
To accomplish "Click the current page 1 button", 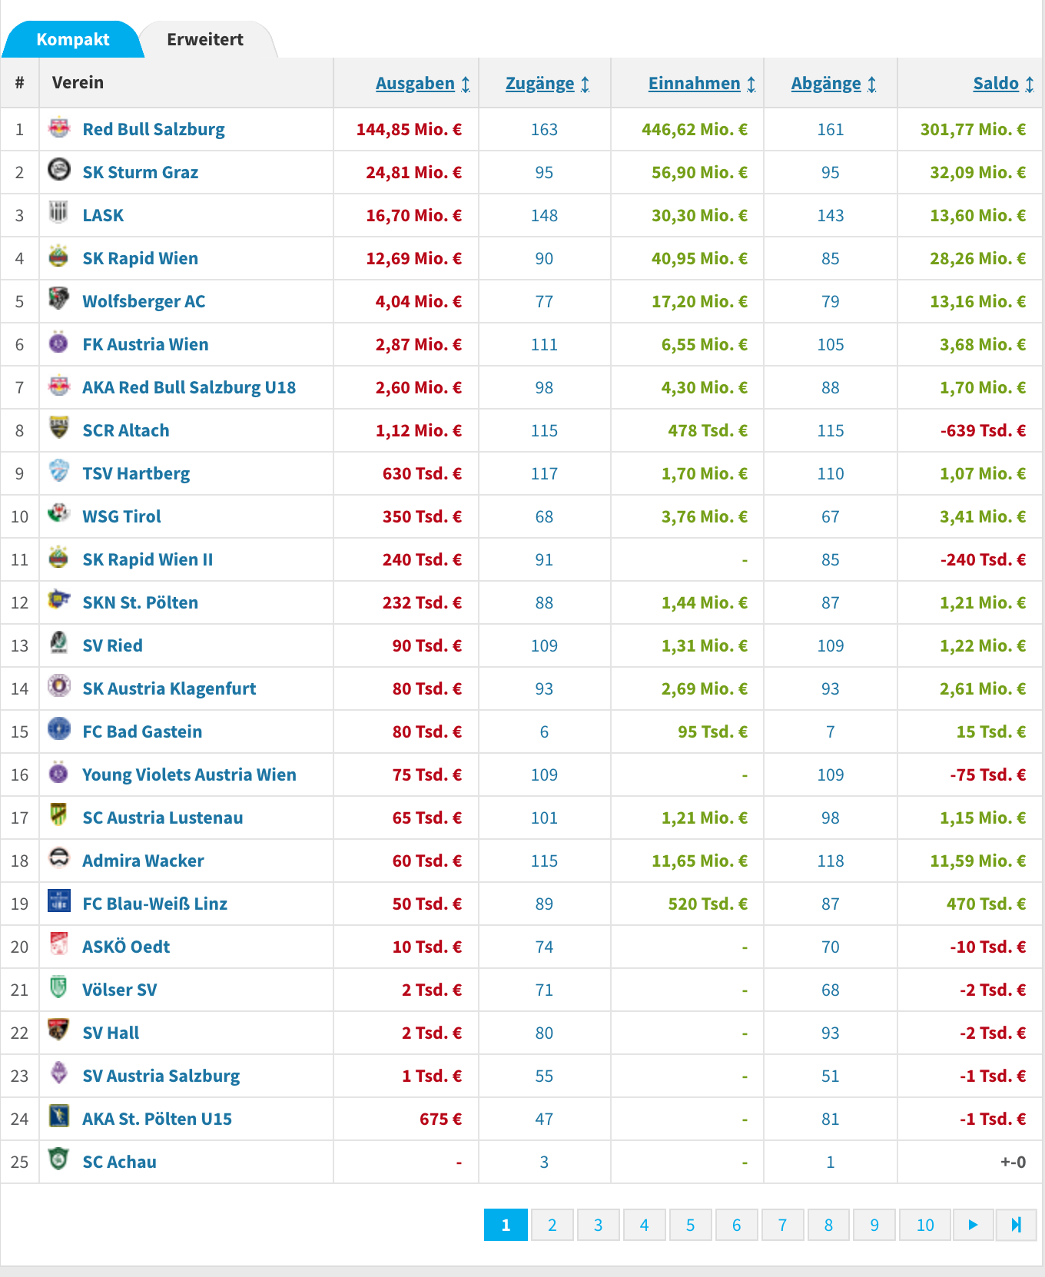I will coord(506,1225).
